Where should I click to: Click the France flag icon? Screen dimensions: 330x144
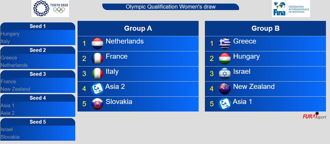[x=97, y=59]
